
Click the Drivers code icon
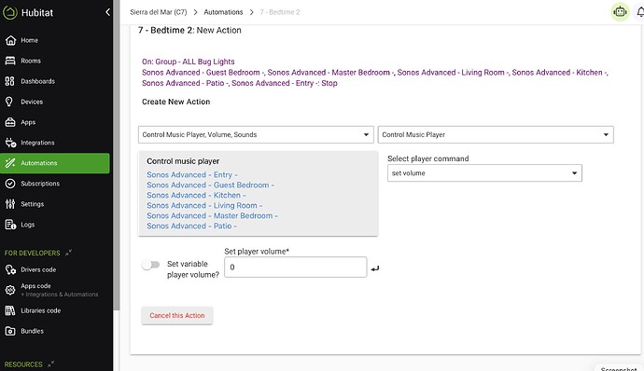coord(10,269)
